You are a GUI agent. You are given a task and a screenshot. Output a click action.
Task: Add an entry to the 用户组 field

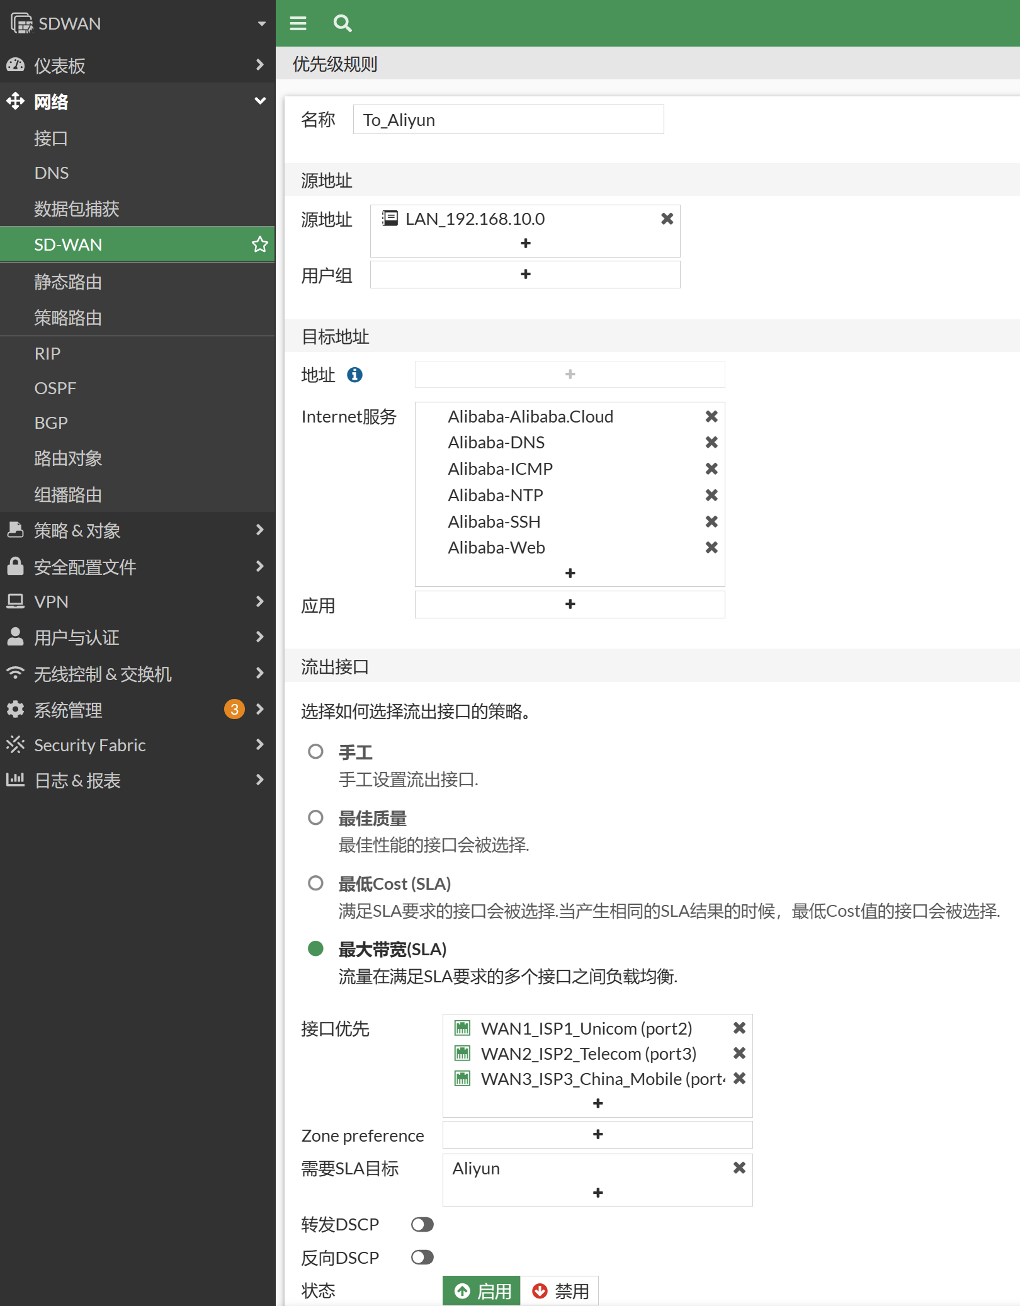click(525, 275)
